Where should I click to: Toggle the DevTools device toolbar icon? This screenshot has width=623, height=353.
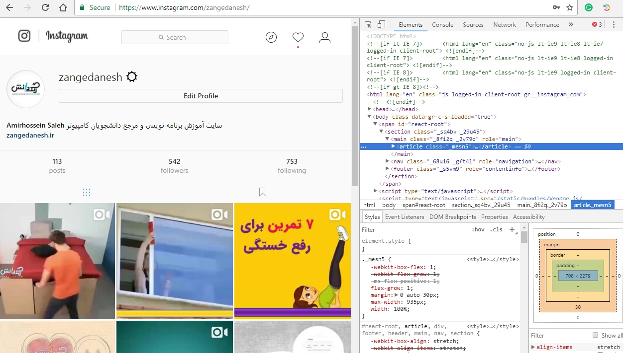381,25
